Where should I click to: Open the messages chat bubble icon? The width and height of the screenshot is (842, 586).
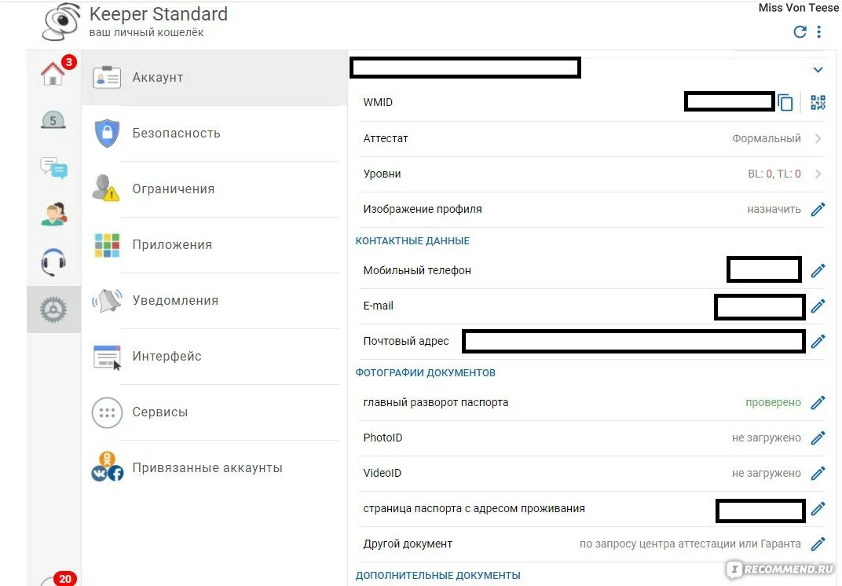[53, 167]
